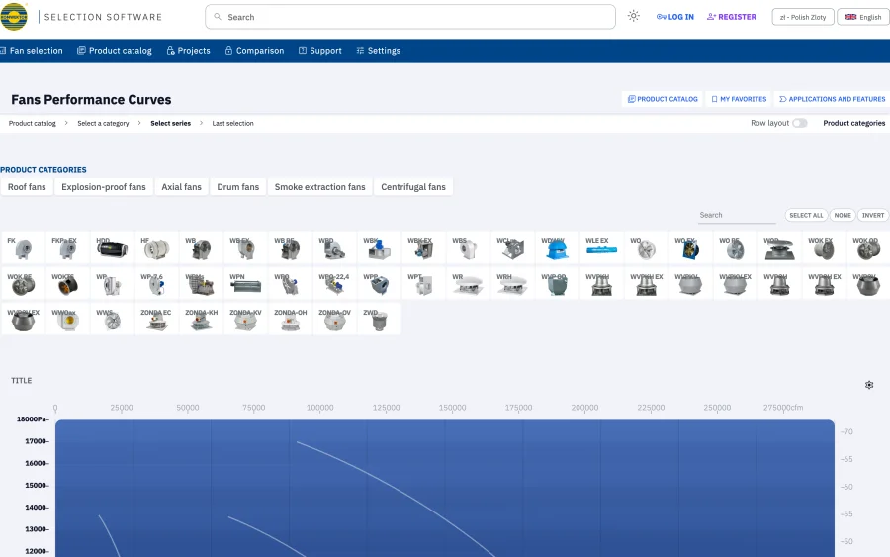Filter by Centrifugal fans category
The image size is (890, 557).
(x=413, y=187)
